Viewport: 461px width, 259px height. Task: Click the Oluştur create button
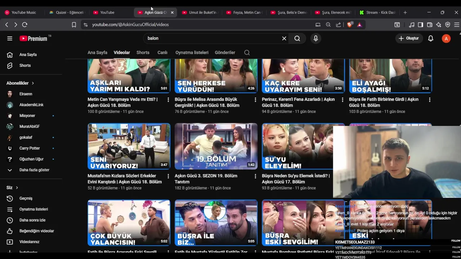[x=409, y=38]
